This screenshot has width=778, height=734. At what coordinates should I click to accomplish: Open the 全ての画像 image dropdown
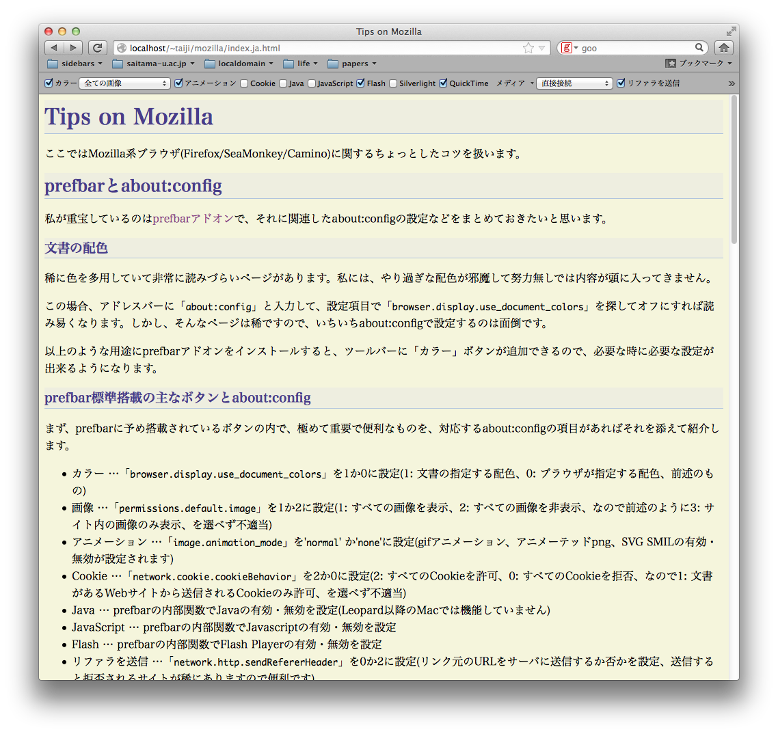(124, 83)
